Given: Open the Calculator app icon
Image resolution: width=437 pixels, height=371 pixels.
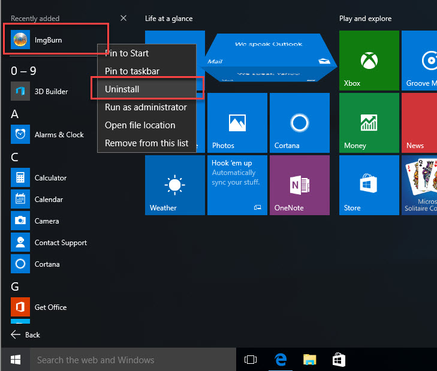Looking at the screenshot, I should pyautogui.click(x=20, y=177).
